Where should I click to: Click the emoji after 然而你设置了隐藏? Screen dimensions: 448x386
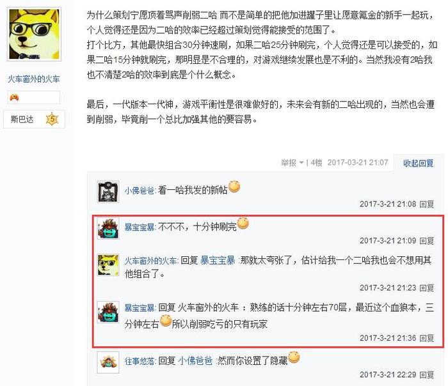[294, 357]
